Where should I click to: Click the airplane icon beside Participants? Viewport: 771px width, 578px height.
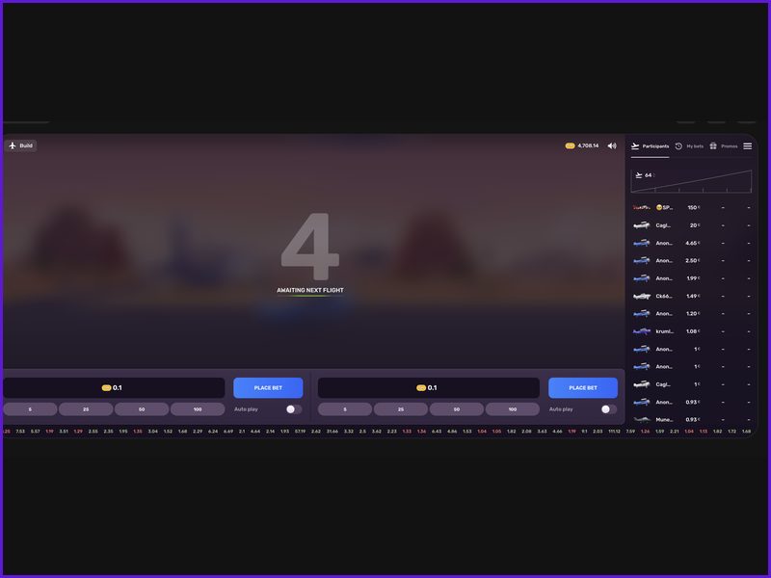pos(635,146)
